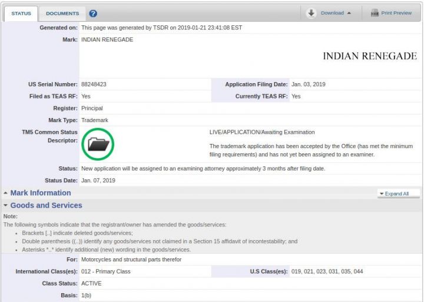Click the arrow icon beside Goods and Services
The image size is (424, 302).
point(5,206)
